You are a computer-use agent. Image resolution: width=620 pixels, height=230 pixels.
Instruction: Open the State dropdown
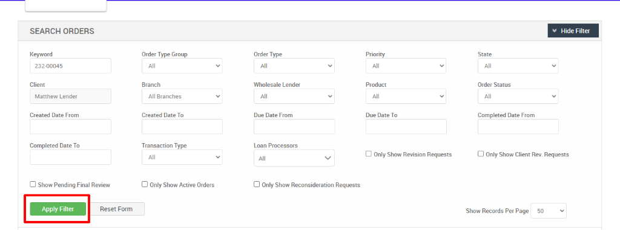[518, 66]
